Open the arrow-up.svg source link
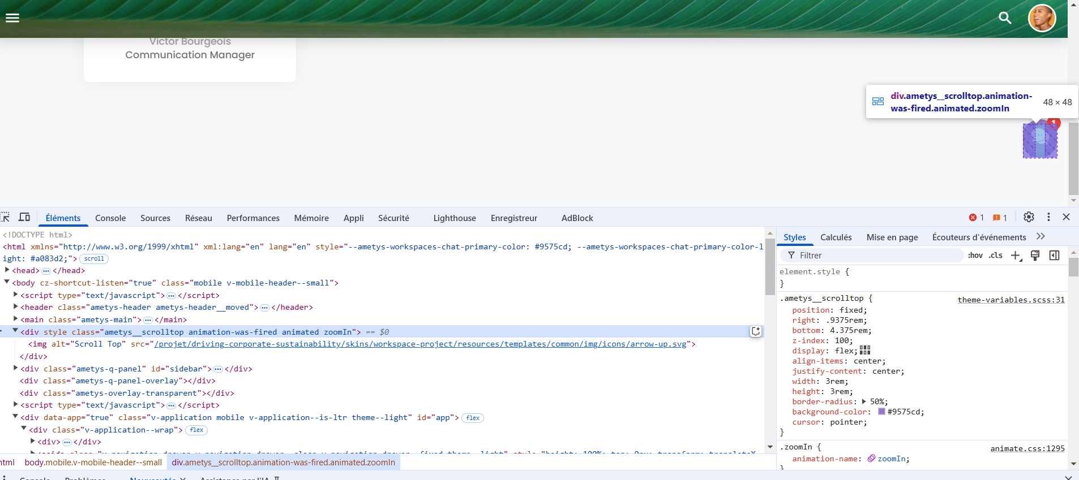The image size is (1079, 480). (420, 344)
